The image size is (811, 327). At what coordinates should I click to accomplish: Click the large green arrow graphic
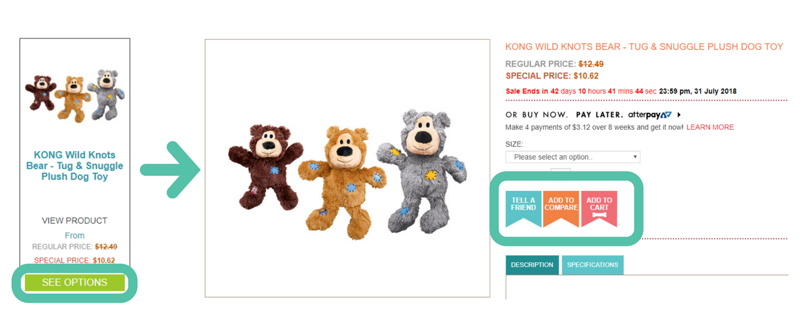click(x=169, y=170)
